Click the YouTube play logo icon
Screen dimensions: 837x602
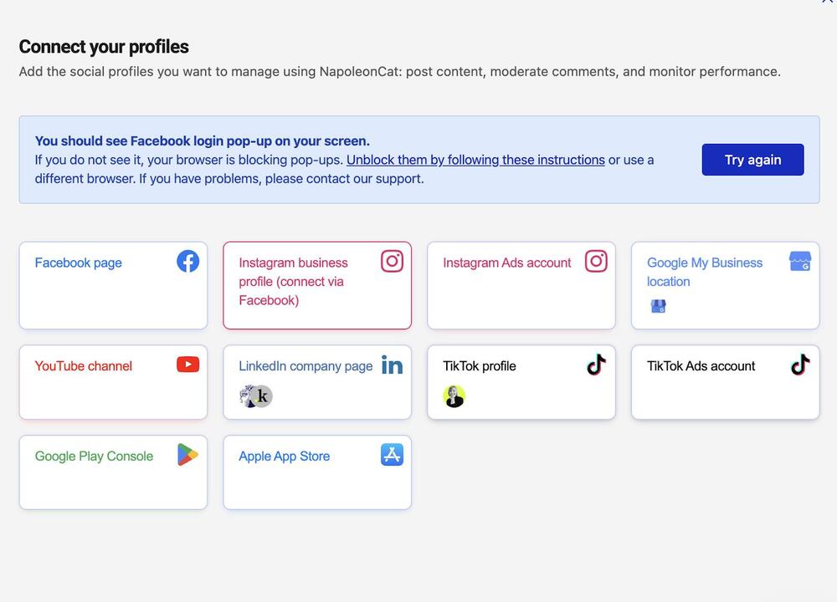[x=187, y=365]
